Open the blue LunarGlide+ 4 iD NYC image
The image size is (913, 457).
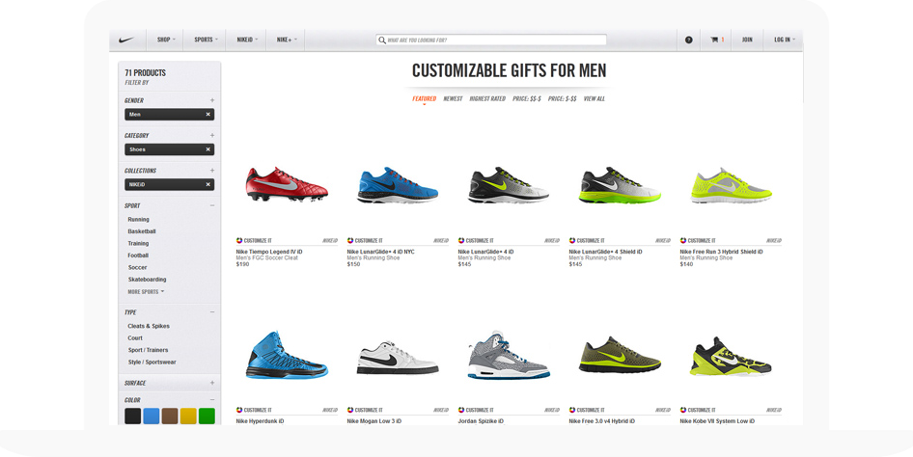click(x=397, y=185)
